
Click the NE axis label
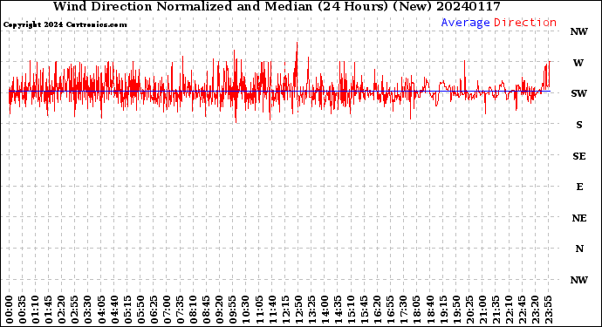tap(579, 218)
